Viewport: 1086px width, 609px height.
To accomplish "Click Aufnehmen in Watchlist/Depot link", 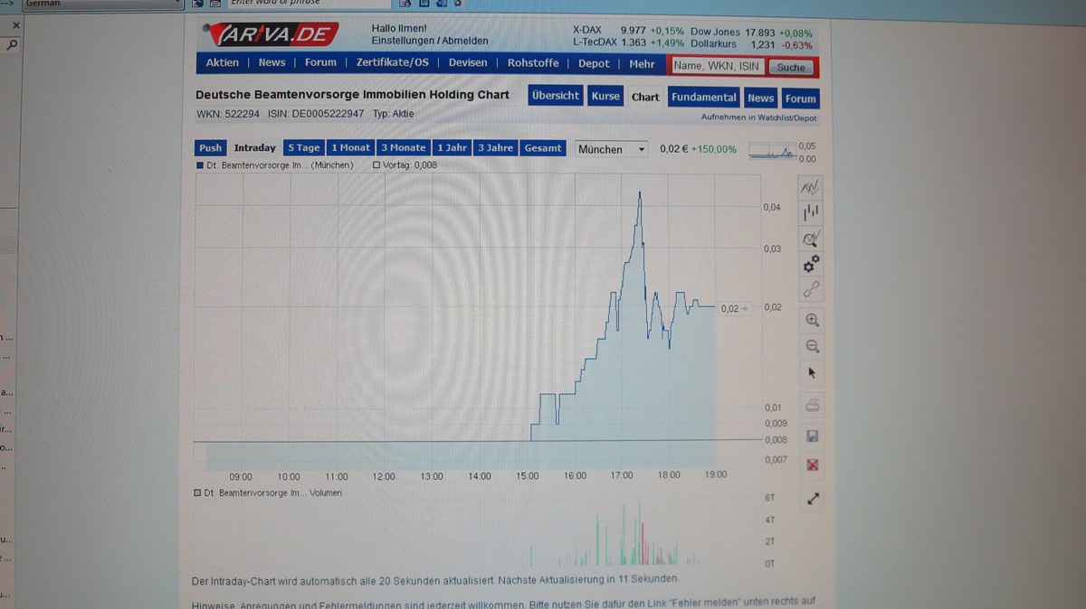I will (x=758, y=117).
